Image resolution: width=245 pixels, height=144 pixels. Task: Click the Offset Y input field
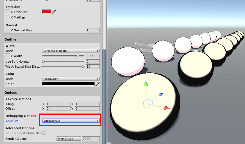coord(87,108)
